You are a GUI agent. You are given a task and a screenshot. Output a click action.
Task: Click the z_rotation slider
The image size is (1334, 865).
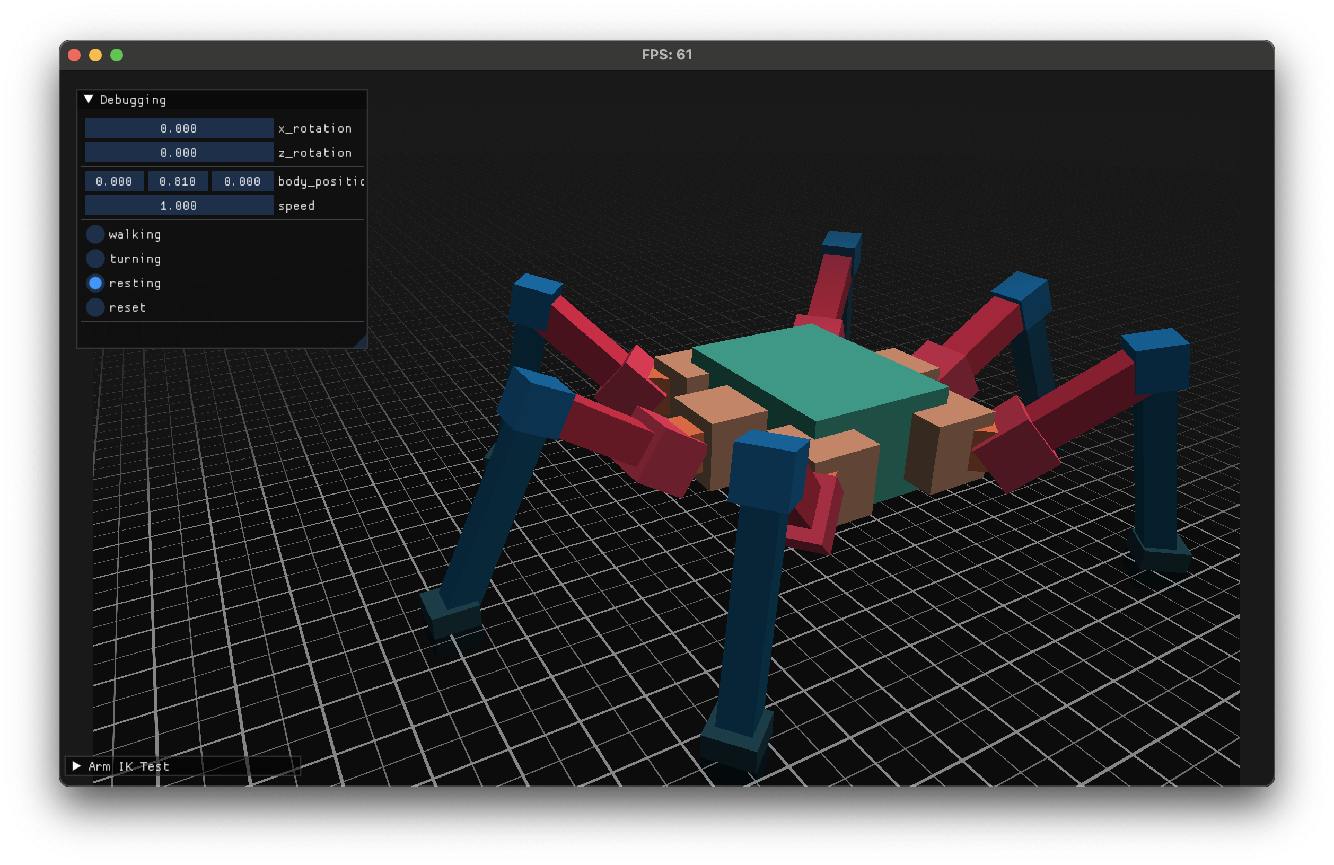[179, 153]
